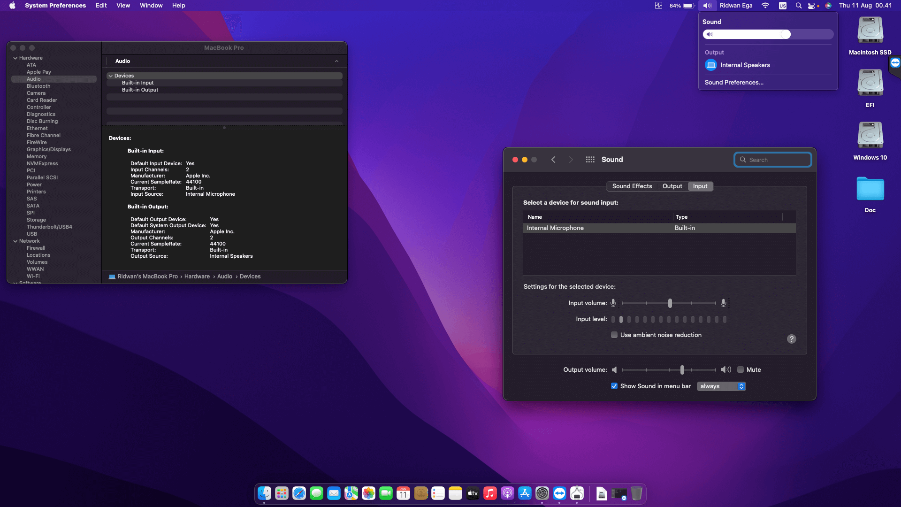Click the help question mark button
The width and height of the screenshot is (901, 507).
click(x=792, y=338)
